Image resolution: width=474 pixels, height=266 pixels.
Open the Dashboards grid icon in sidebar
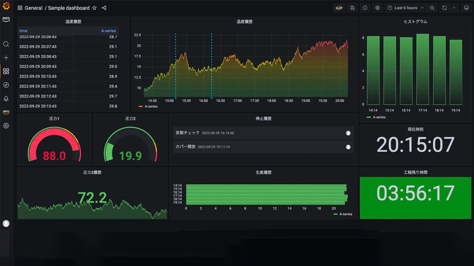(x=6, y=71)
